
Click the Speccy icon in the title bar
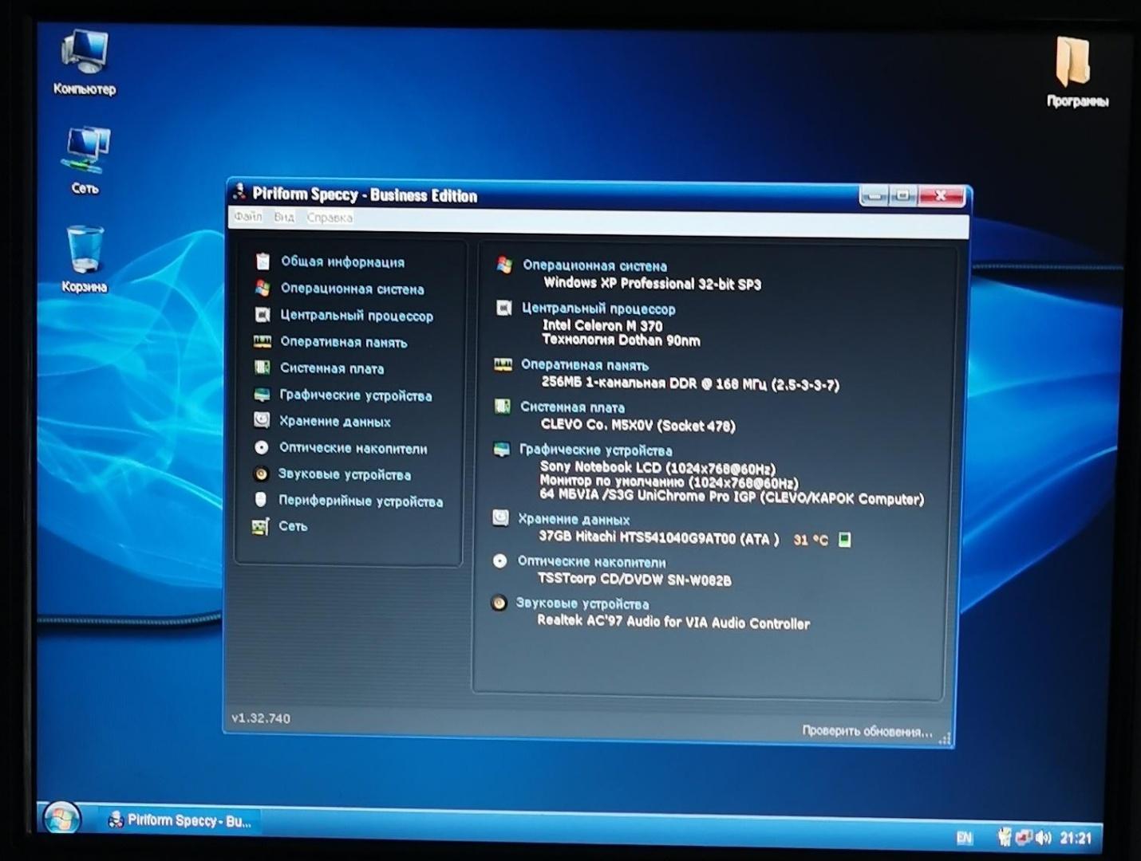(x=239, y=191)
